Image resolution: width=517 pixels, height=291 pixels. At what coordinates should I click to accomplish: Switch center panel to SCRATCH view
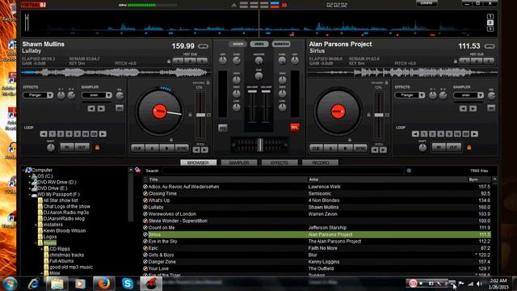[x=281, y=44]
